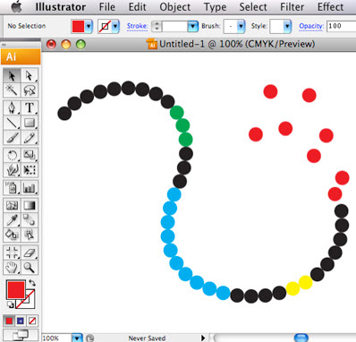Select the Type tool
This screenshot has height=342, width=356.
pyautogui.click(x=30, y=107)
